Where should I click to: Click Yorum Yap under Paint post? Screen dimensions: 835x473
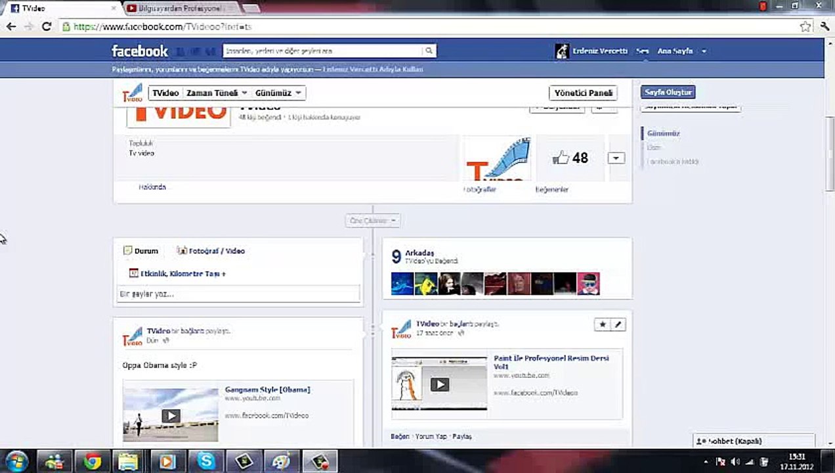click(431, 436)
